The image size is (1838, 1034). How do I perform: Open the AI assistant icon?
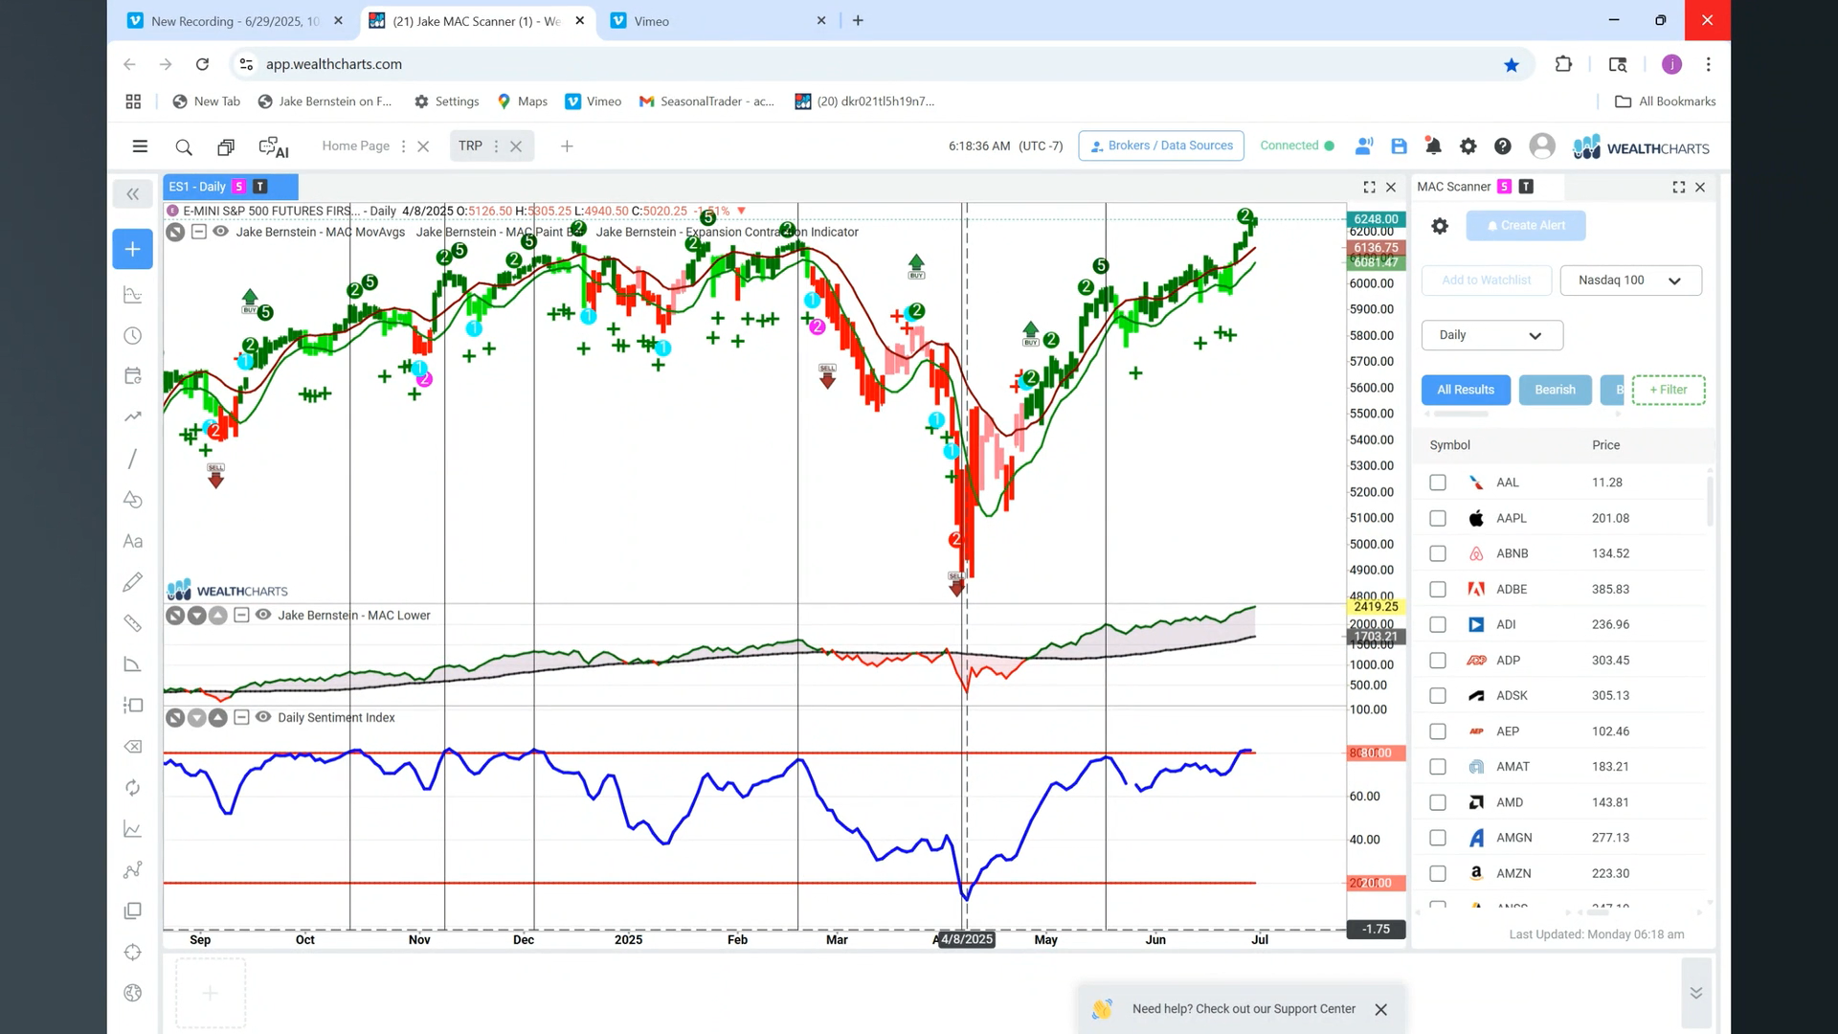(274, 146)
